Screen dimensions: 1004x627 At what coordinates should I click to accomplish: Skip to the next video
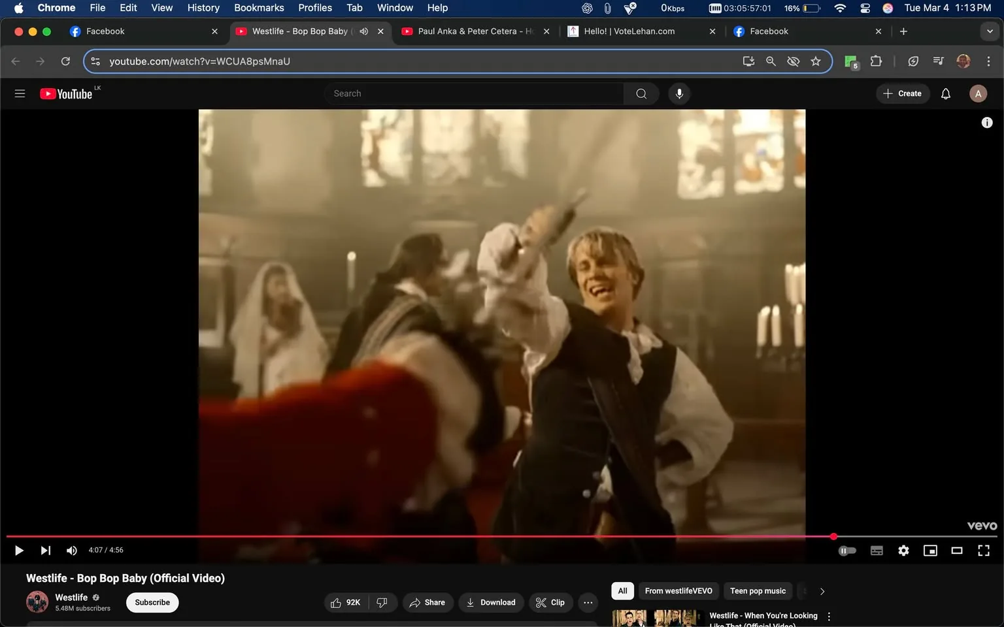pyautogui.click(x=45, y=550)
